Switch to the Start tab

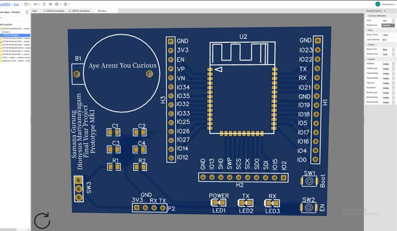point(35,11)
